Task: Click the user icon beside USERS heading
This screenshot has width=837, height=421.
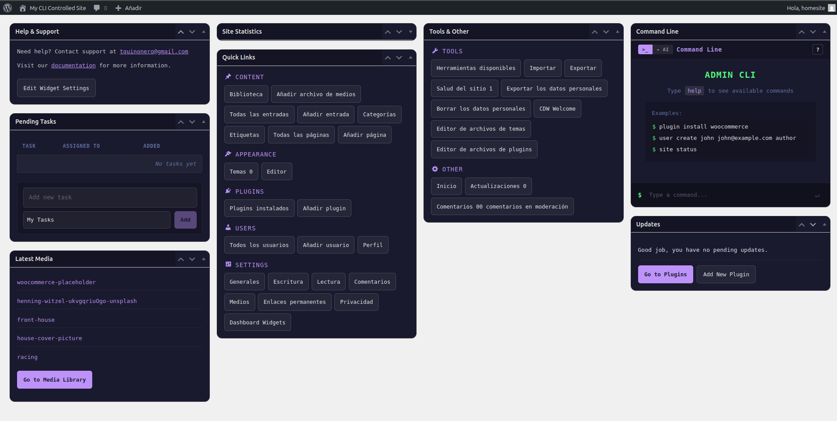Action: click(x=228, y=228)
